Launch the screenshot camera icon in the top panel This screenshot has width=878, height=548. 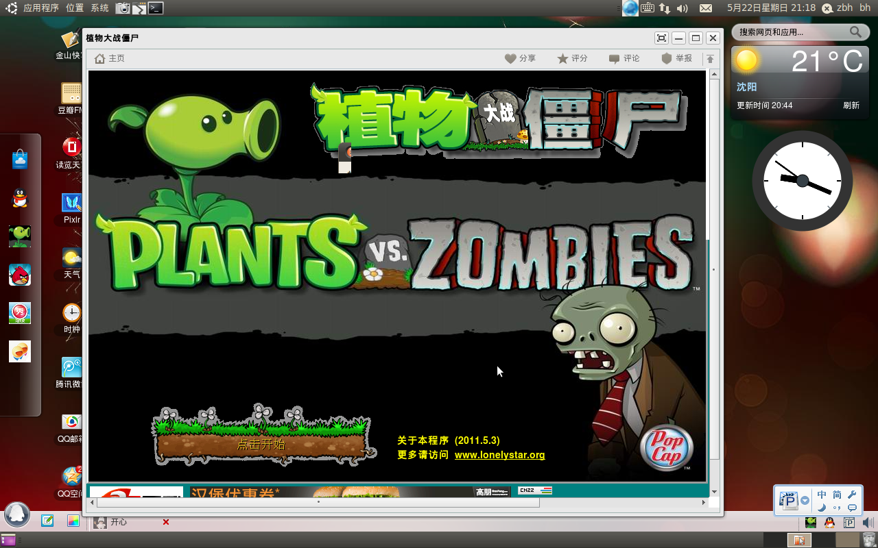tap(123, 8)
